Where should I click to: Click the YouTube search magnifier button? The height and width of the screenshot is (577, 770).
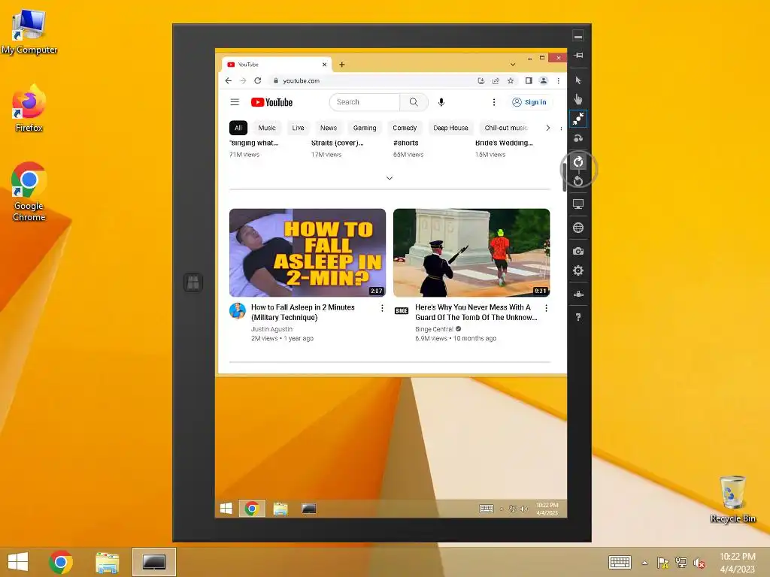(x=414, y=102)
